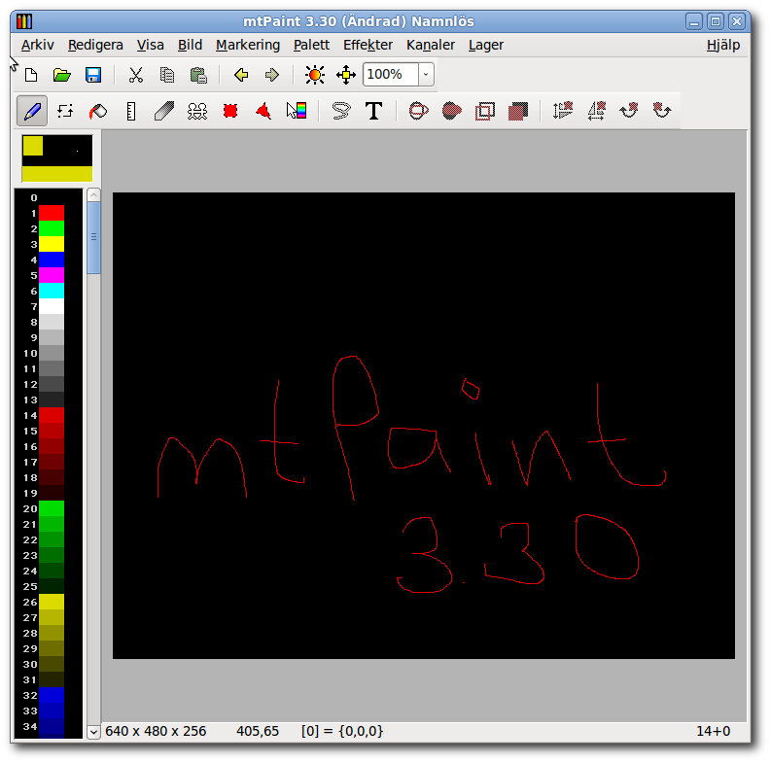This screenshot has width=771, height=763.
Task: Select the smudge tool
Action: click(164, 111)
